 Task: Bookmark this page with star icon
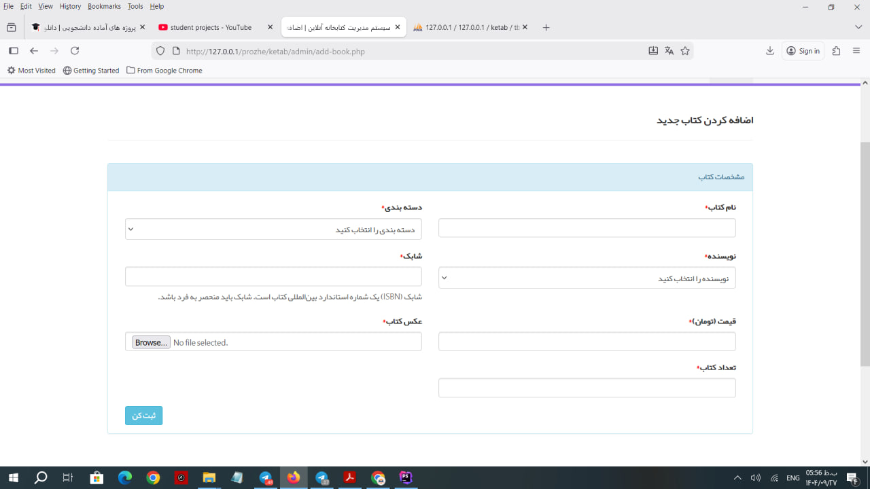coord(685,51)
